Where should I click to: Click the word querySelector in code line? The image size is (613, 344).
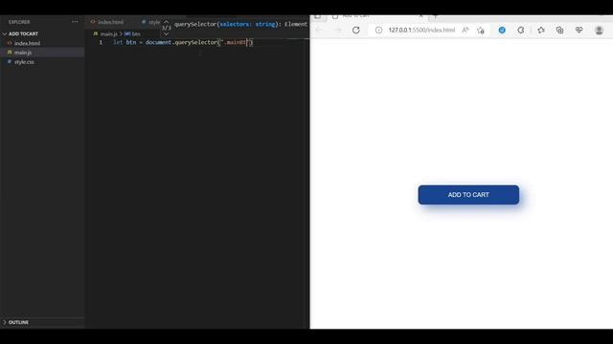pos(196,42)
